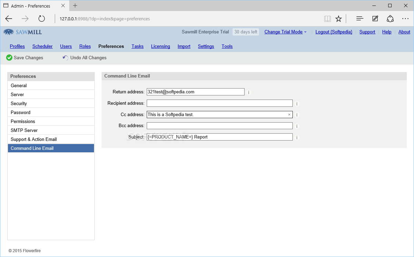
Task: Open the About link
Action: pyautogui.click(x=404, y=32)
